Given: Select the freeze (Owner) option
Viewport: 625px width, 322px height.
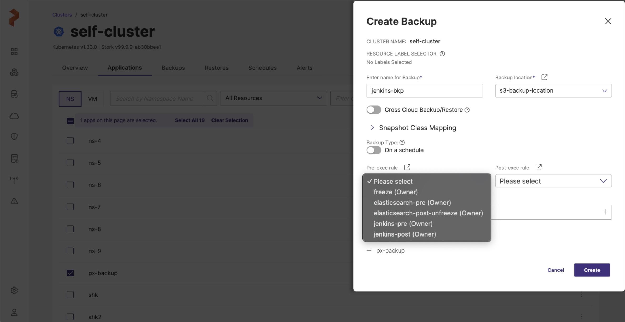Looking at the screenshot, I should [396, 192].
